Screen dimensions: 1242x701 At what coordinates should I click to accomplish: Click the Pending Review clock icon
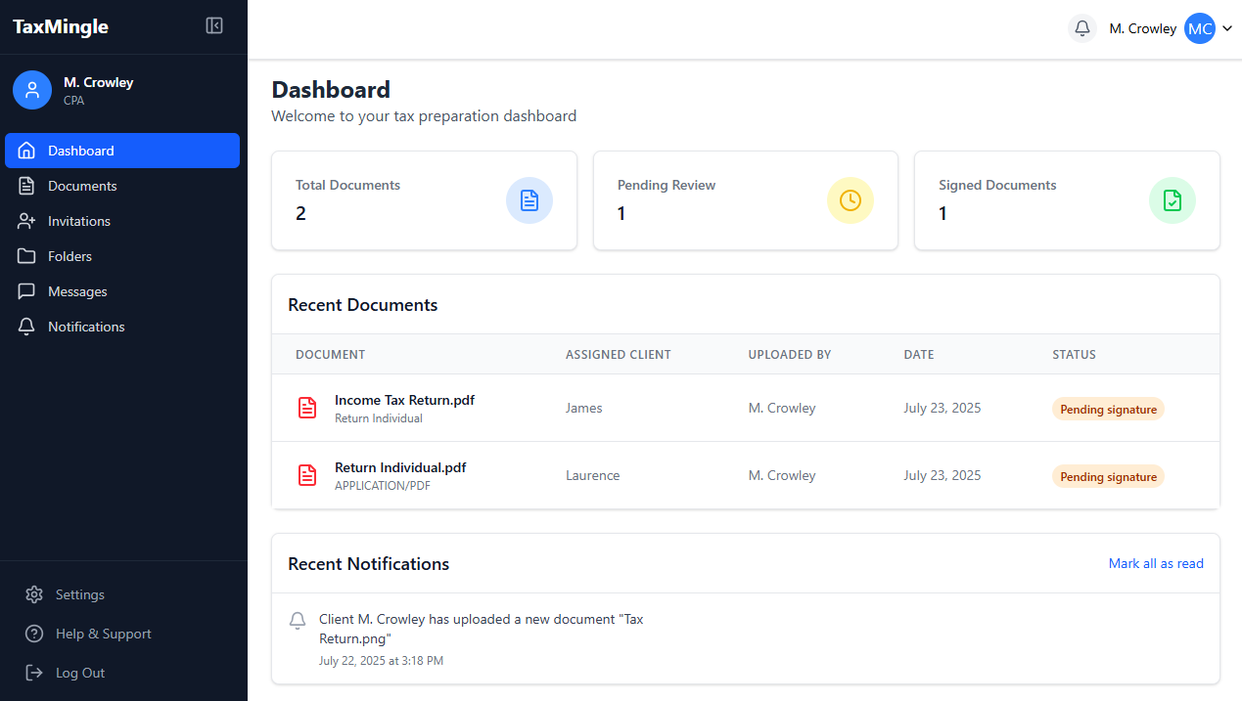coord(850,199)
